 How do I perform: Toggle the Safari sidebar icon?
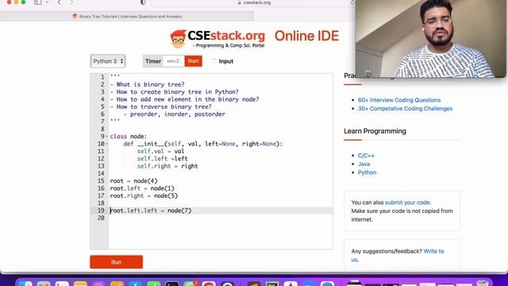tap(38, 2)
